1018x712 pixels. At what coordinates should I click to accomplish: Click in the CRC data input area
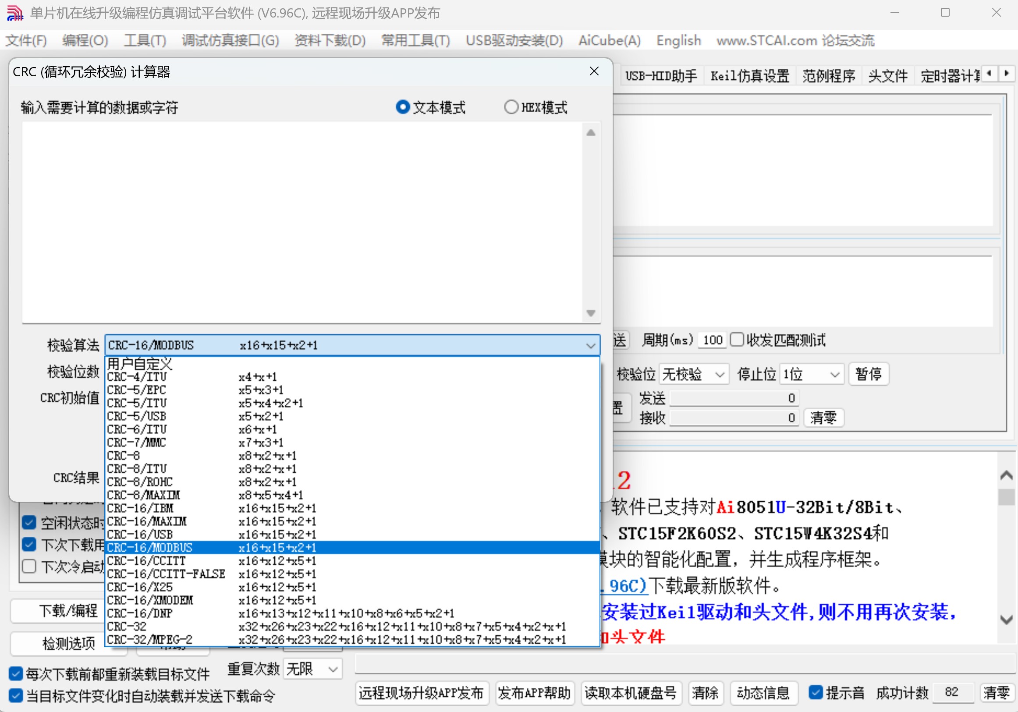(301, 222)
